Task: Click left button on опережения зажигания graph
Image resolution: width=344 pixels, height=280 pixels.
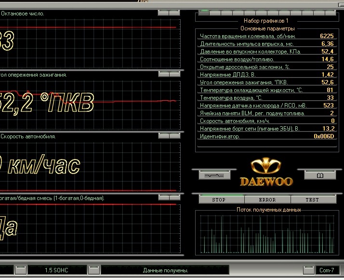Action: (164, 74)
